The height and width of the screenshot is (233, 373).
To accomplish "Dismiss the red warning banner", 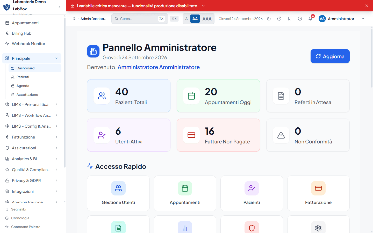I will pyautogui.click(x=367, y=6).
